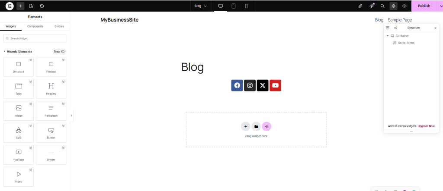Open the finder search icon in top bar
Image resolution: width=443 pixels, height=191 pixels.
click(382, 6)
